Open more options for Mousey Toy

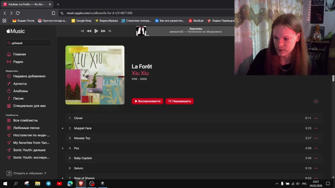pyautogui.click(x=316, y=138)
